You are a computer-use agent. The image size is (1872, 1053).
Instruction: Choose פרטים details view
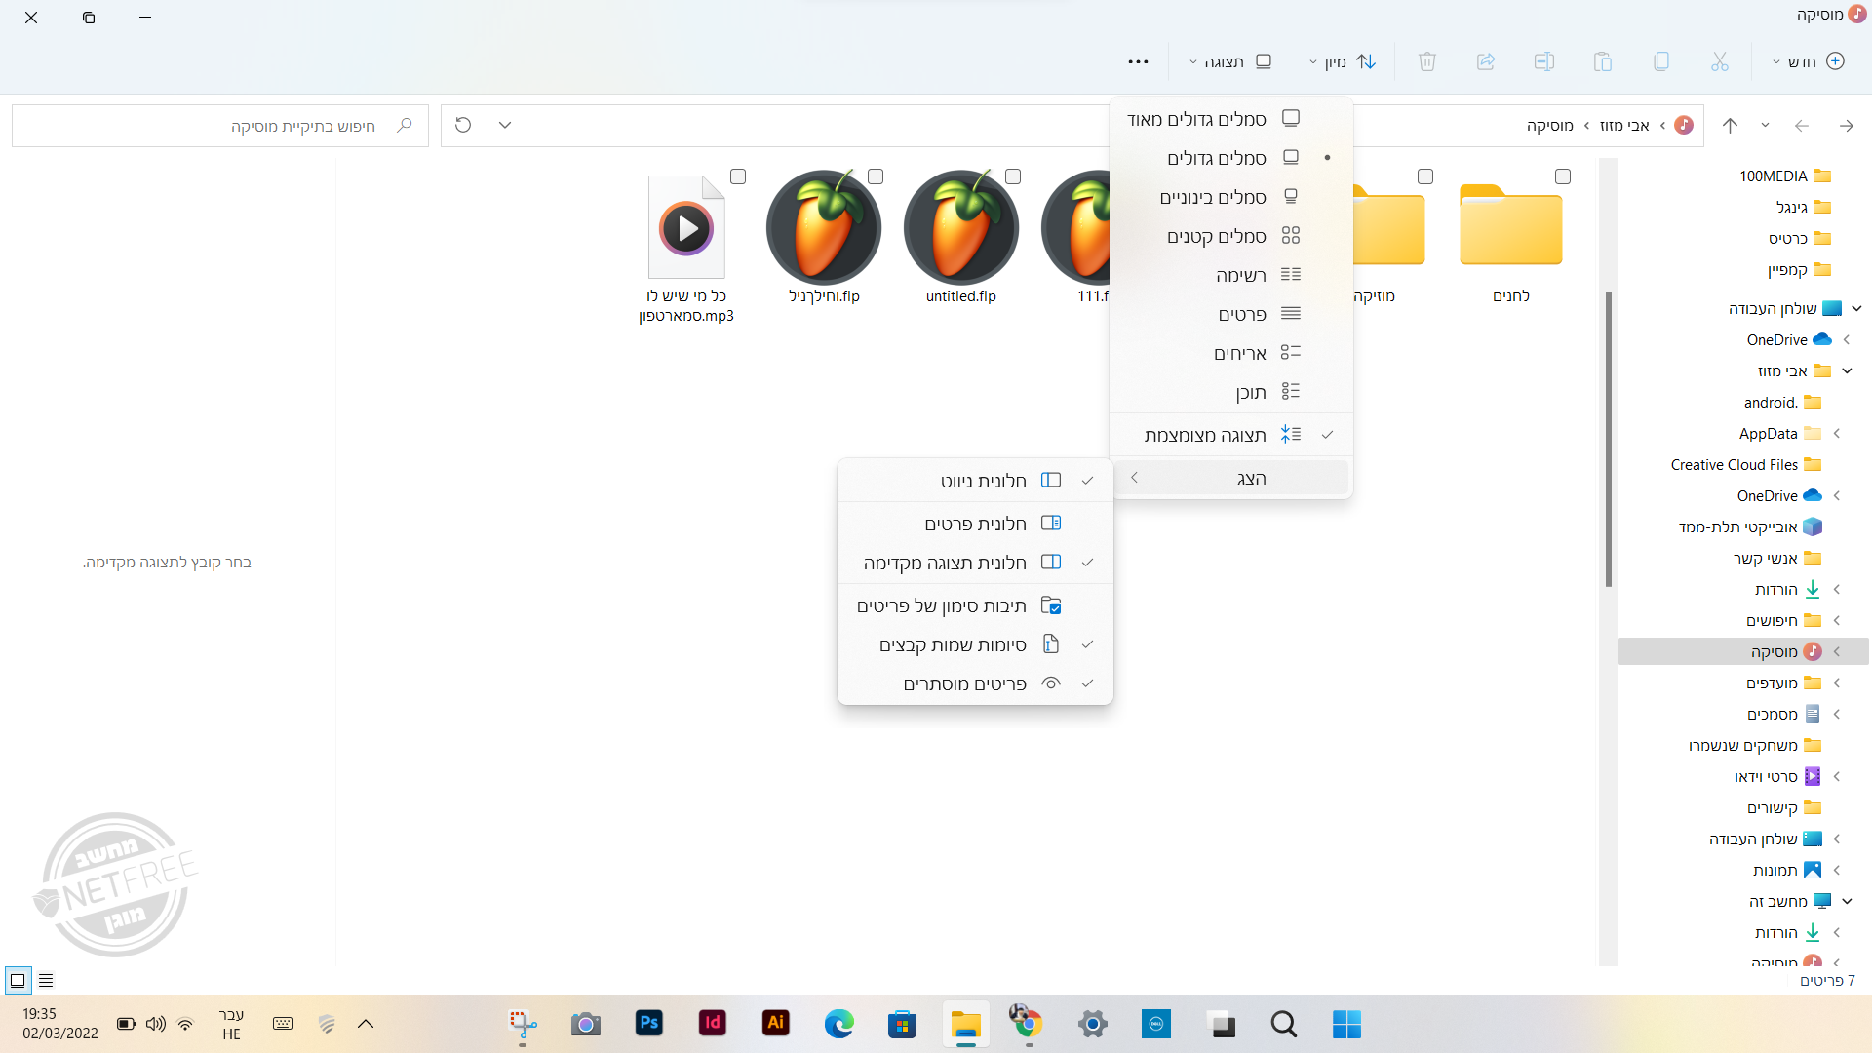[x=1231, y=314]
